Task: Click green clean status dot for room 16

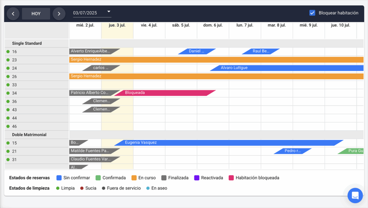Action: (8, 51)
